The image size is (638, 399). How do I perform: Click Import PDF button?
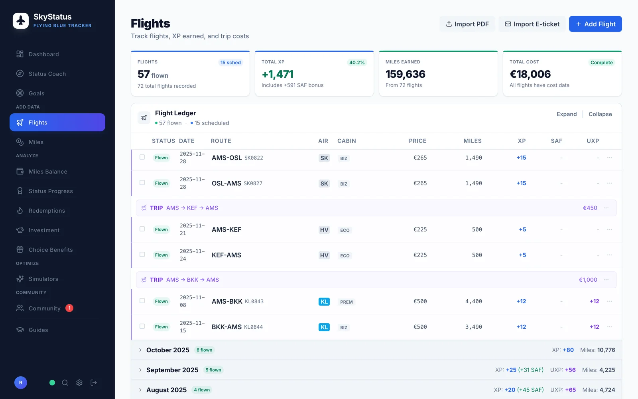click(467, 24)
